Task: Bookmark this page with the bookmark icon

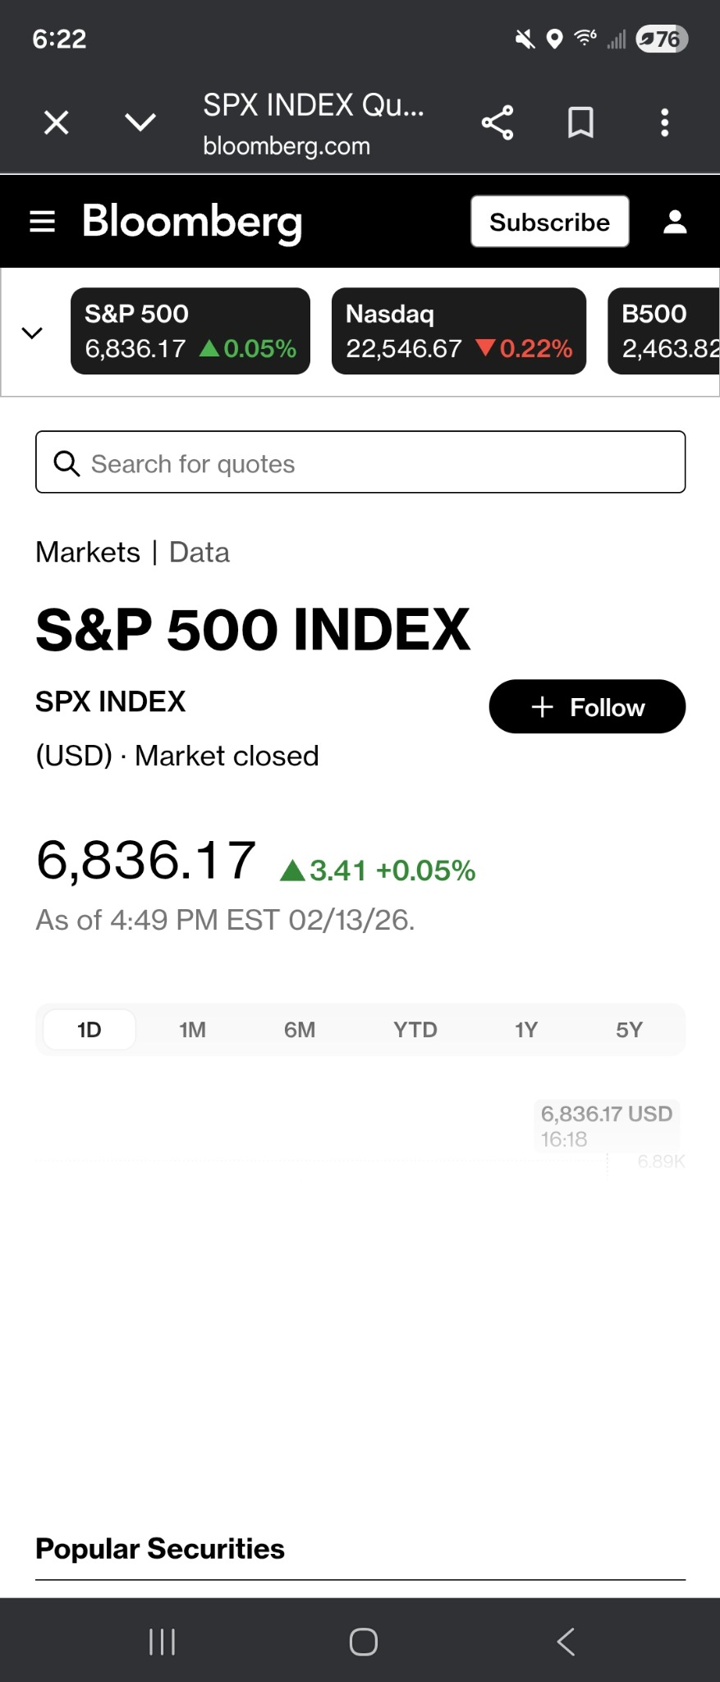Action: [580, 123]
